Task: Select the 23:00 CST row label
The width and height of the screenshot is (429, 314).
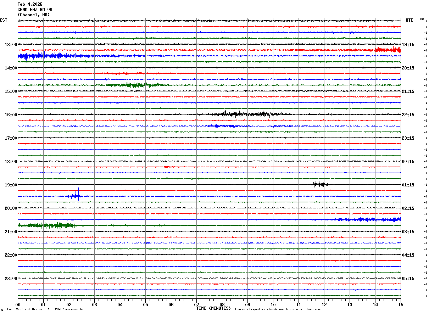Action: pos(11,279)
